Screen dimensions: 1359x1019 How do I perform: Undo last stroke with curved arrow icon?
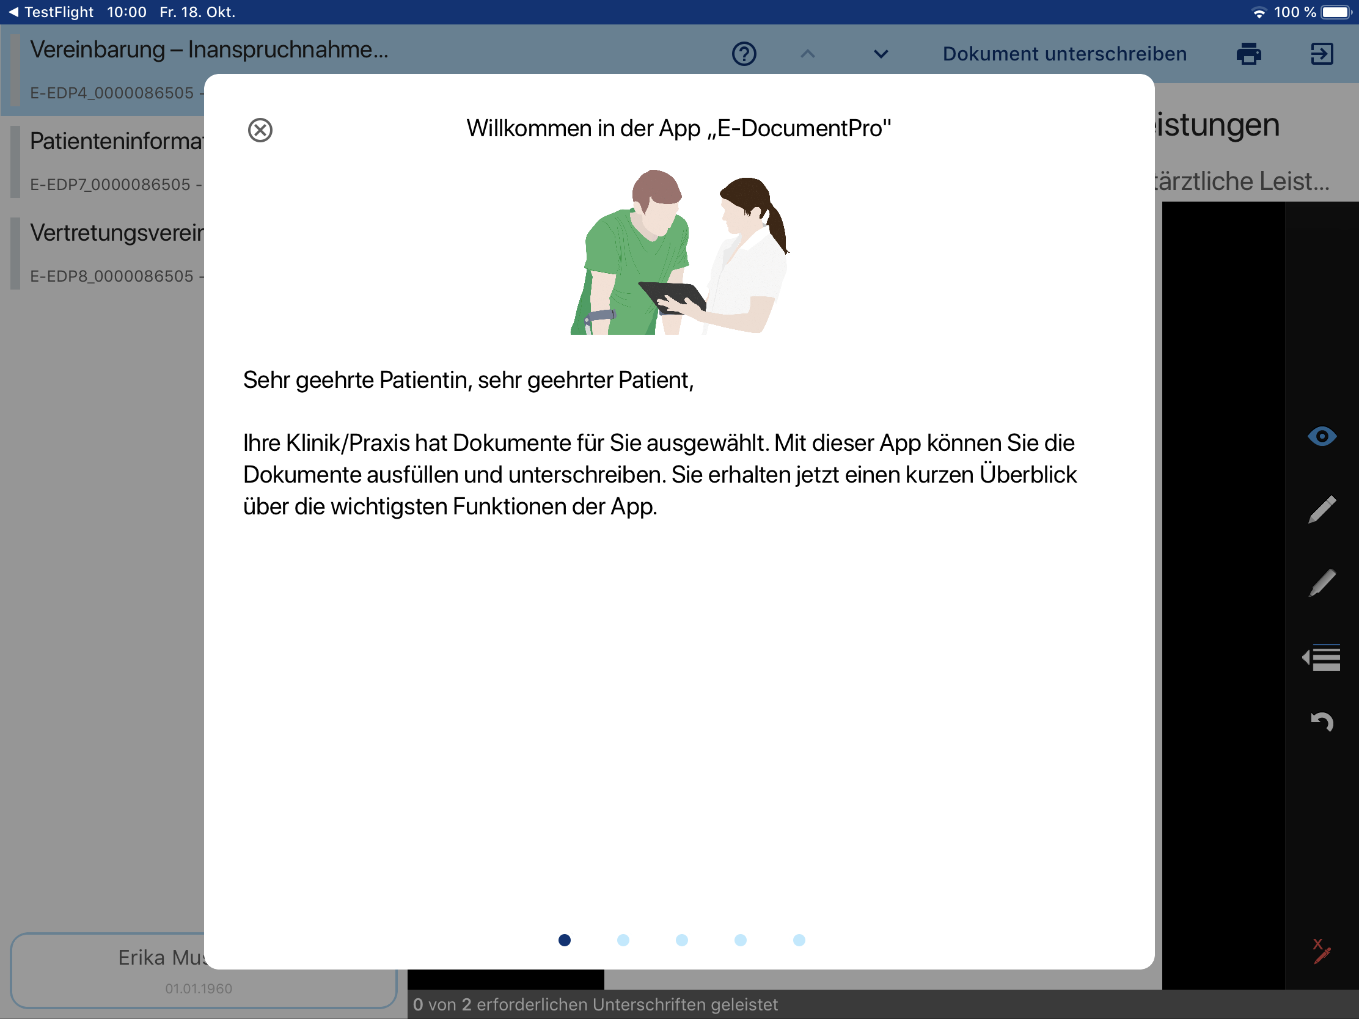1322,721
